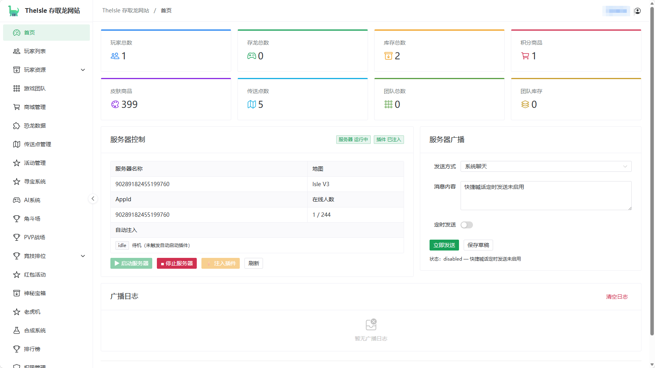
Task: Click the 玩家列表 people icon in sidebar
Action: pyautogui.click(x=17, y=51)
